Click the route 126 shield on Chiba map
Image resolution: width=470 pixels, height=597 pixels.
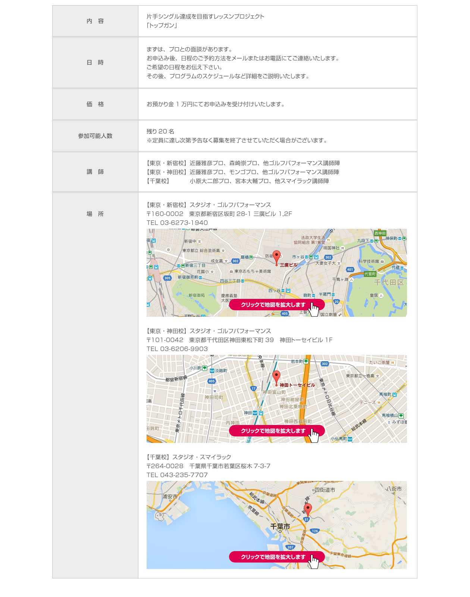coord(315,531)
